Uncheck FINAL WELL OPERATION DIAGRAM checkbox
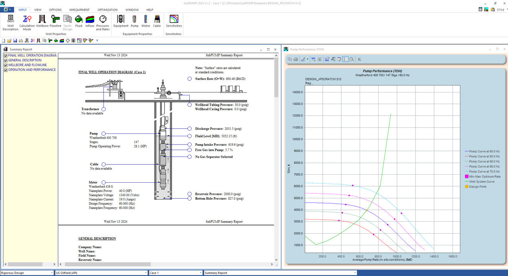 6,56
